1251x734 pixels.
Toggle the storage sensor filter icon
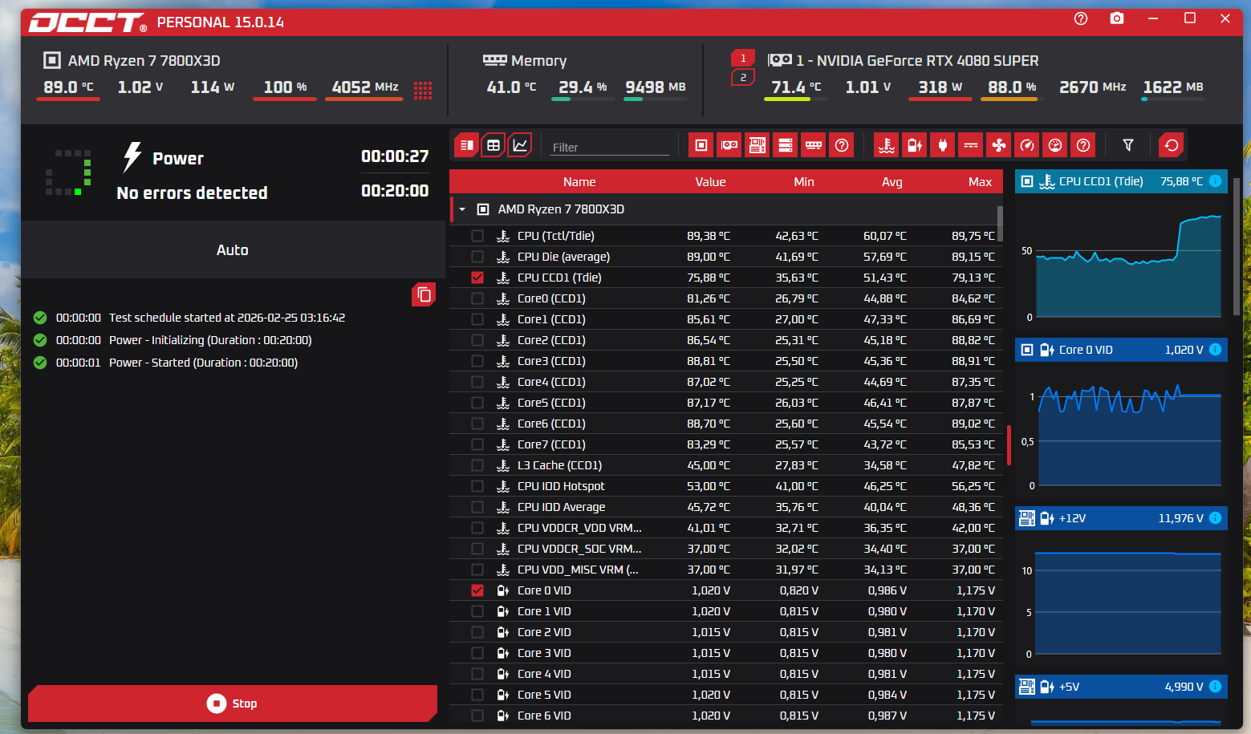786,145
